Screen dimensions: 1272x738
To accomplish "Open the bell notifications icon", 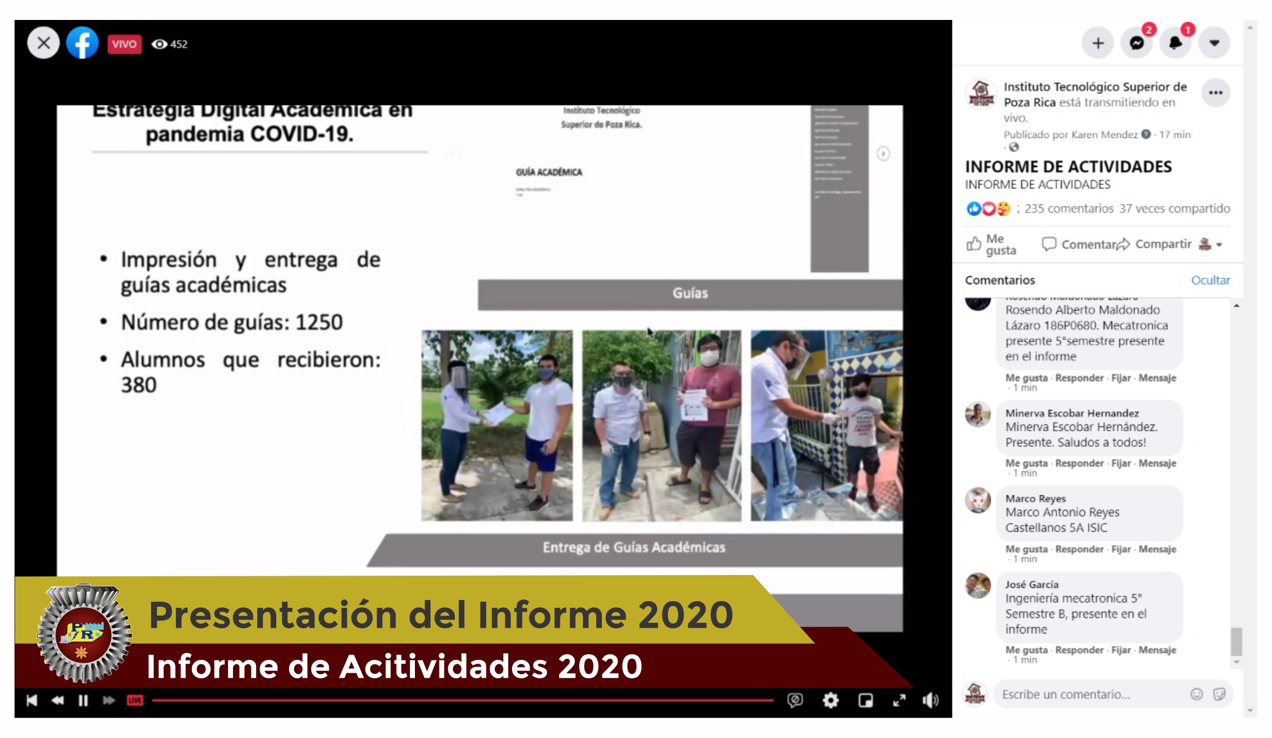I will click(1175, 43).
